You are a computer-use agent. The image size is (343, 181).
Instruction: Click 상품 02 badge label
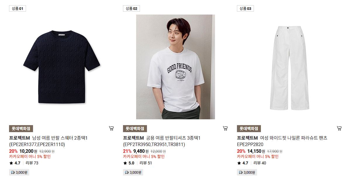tap(131, 8)
